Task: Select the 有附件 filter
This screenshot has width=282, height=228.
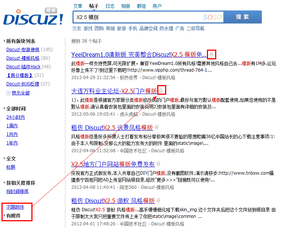Action: pyautogui.click(x=13, y=216)
